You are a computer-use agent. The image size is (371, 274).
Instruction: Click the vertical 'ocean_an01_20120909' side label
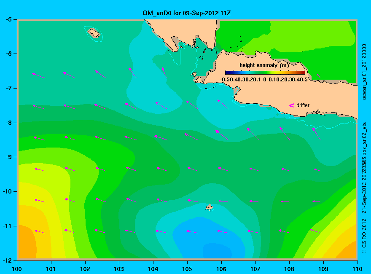click(x=364, y=72)
